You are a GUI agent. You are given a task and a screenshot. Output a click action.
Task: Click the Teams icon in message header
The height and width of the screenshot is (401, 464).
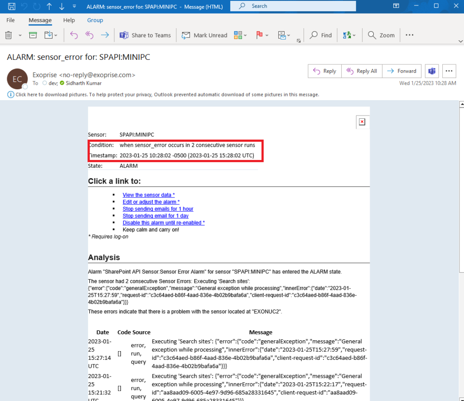[432, 71]
